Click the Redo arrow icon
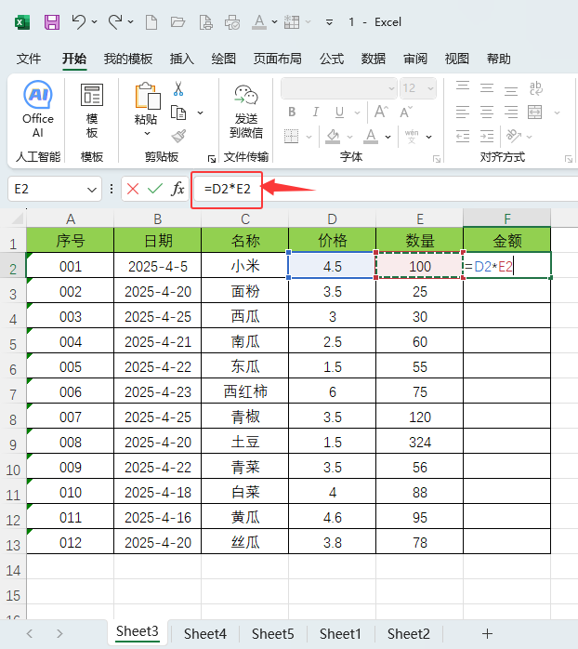Image resolution: width=578 pixels, height=649 pixels. click(115, 21)
